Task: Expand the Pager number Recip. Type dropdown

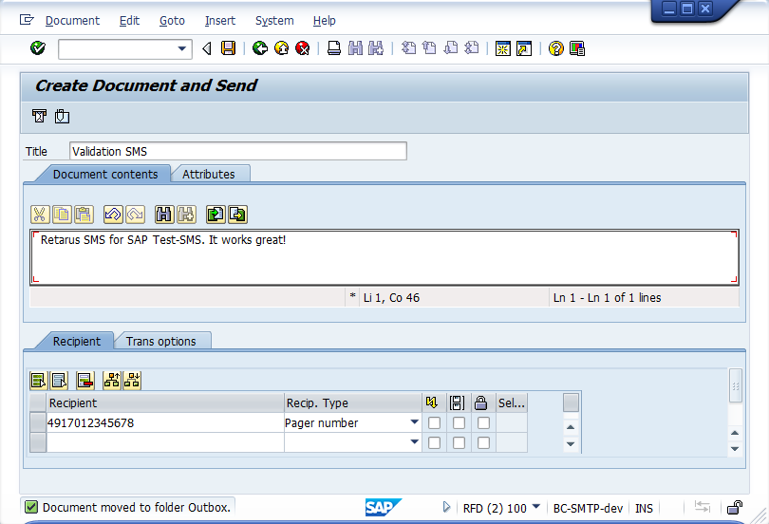Action: (414, 423)
